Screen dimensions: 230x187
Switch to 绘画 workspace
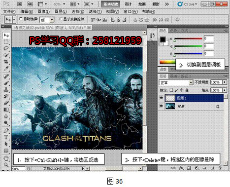[142, 4]
